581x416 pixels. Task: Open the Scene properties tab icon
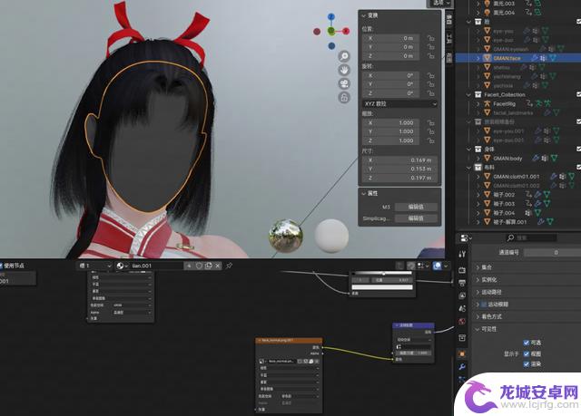coord(462,308)
